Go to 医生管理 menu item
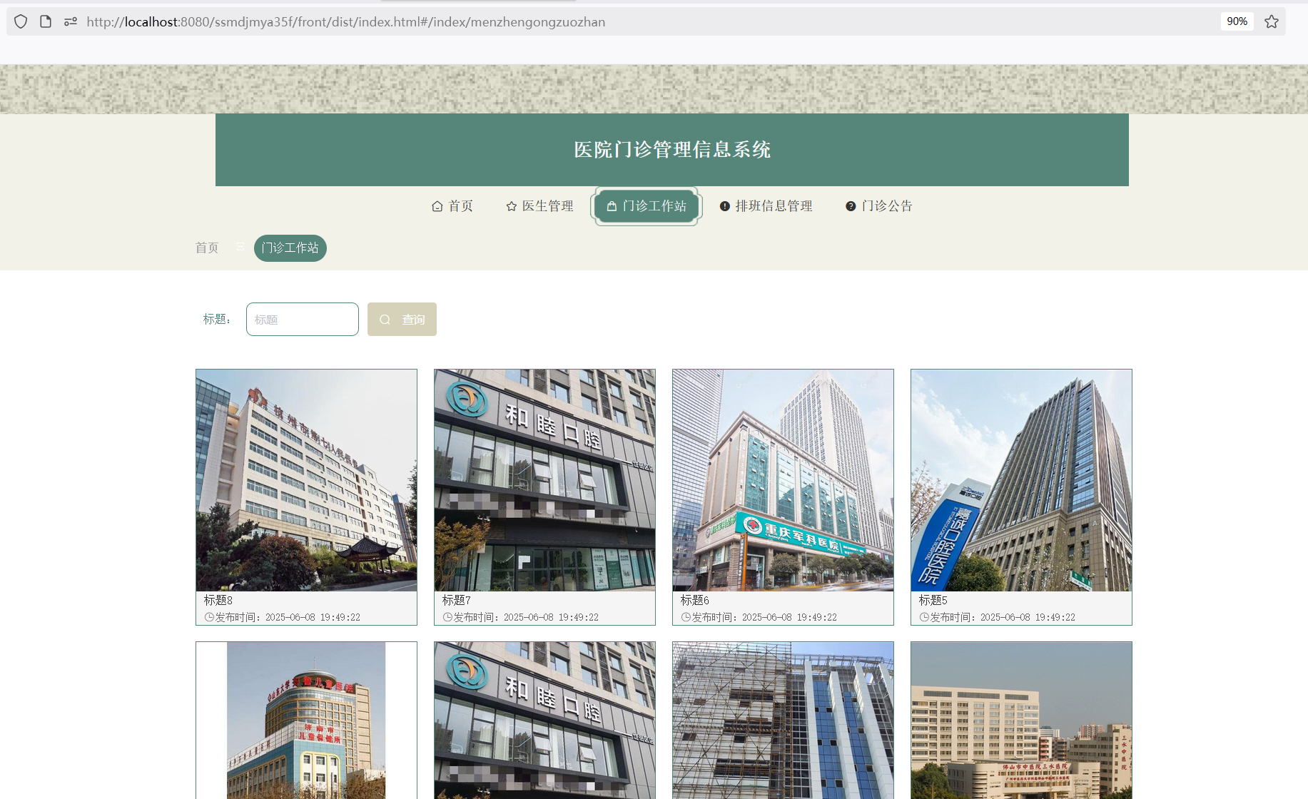Screen dimensions: 1308x799 pos(539,206)
